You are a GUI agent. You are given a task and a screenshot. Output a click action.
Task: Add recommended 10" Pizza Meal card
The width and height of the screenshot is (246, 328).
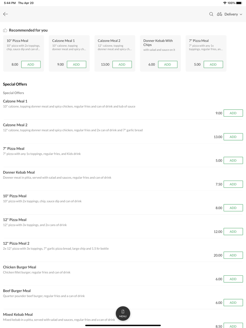pyautogui.click(x=31, y=64)
